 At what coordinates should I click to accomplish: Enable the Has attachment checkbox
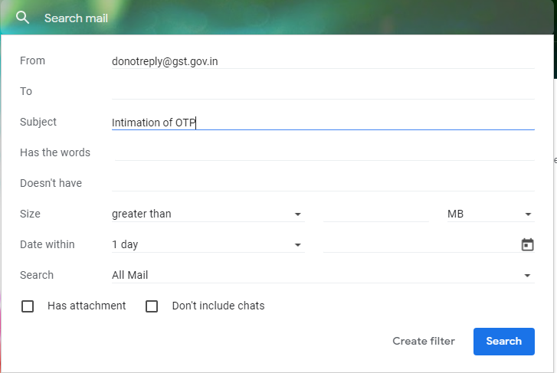28,306
